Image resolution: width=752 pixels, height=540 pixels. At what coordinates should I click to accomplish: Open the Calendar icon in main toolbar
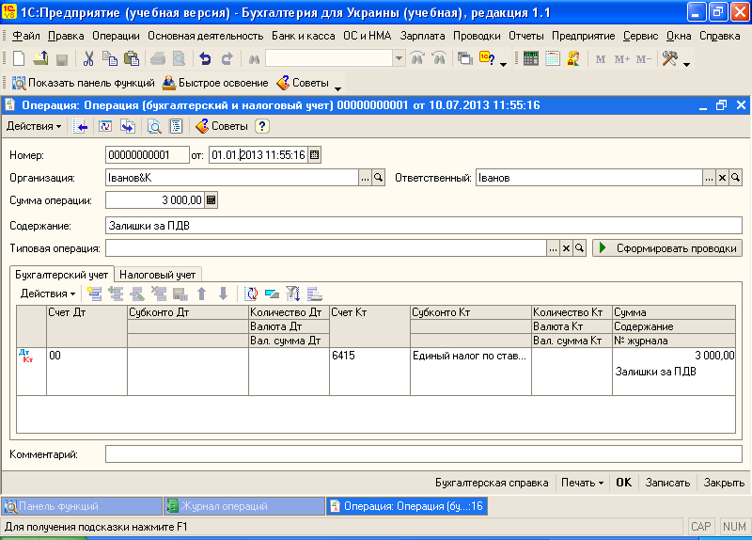(553, 59)
